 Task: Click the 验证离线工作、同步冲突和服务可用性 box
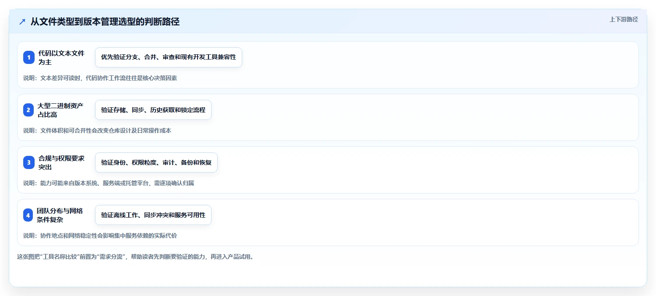point(153,215)
